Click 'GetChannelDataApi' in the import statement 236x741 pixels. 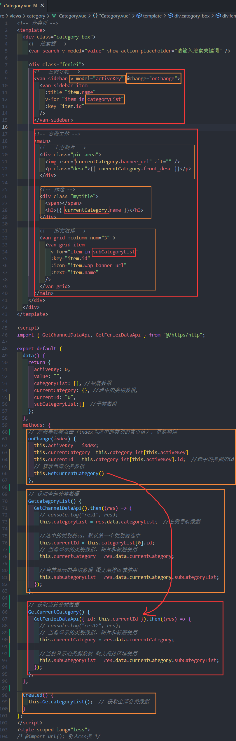(66, 335)
